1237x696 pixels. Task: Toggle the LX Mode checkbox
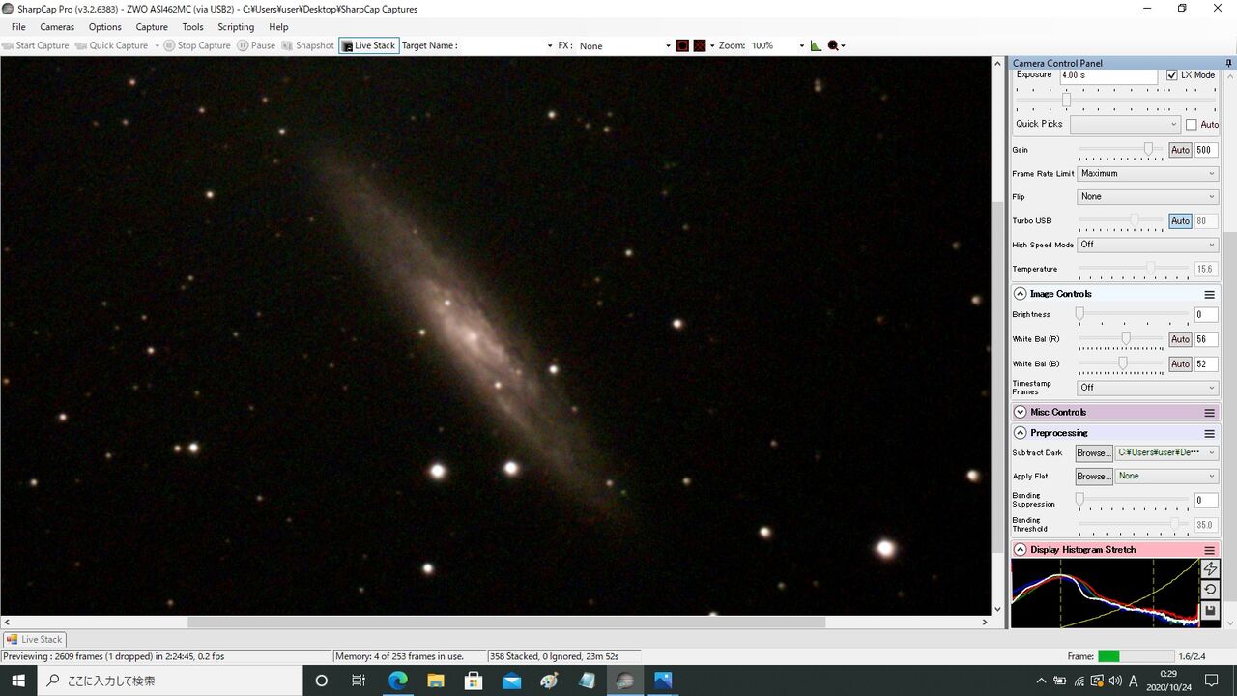[1172, 74]
